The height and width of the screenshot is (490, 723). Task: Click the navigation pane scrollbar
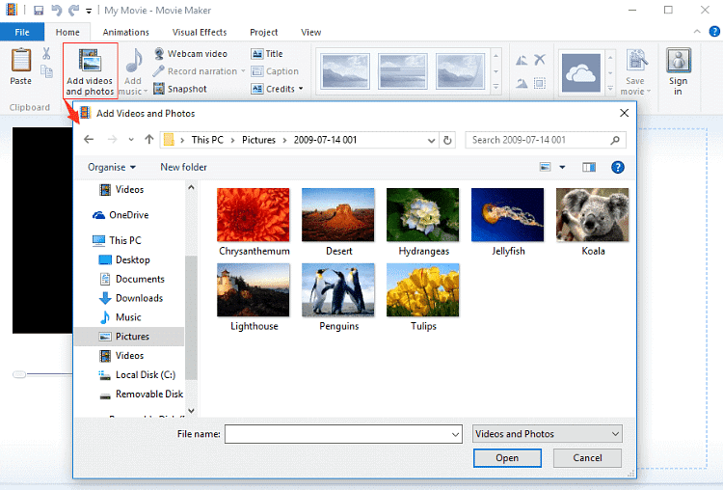pyautogui.click(x=192, y=316)
